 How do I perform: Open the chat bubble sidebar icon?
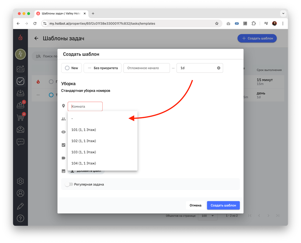coord(20,142)
